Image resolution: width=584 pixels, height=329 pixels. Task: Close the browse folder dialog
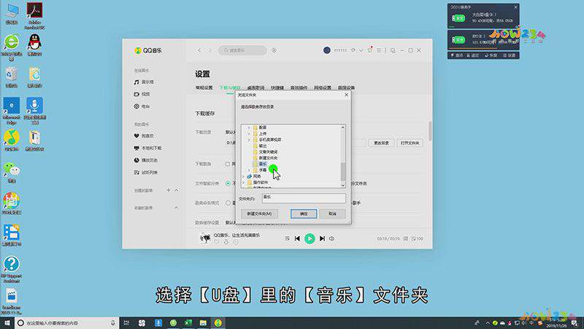coord(346,95)
